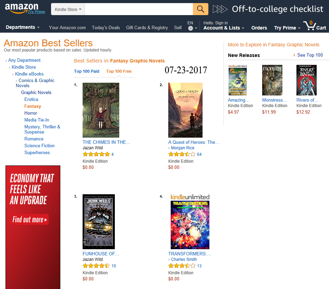This screenshot has width=329, height=289.
Task: Click the globe language icon
Action: (191, 28)
